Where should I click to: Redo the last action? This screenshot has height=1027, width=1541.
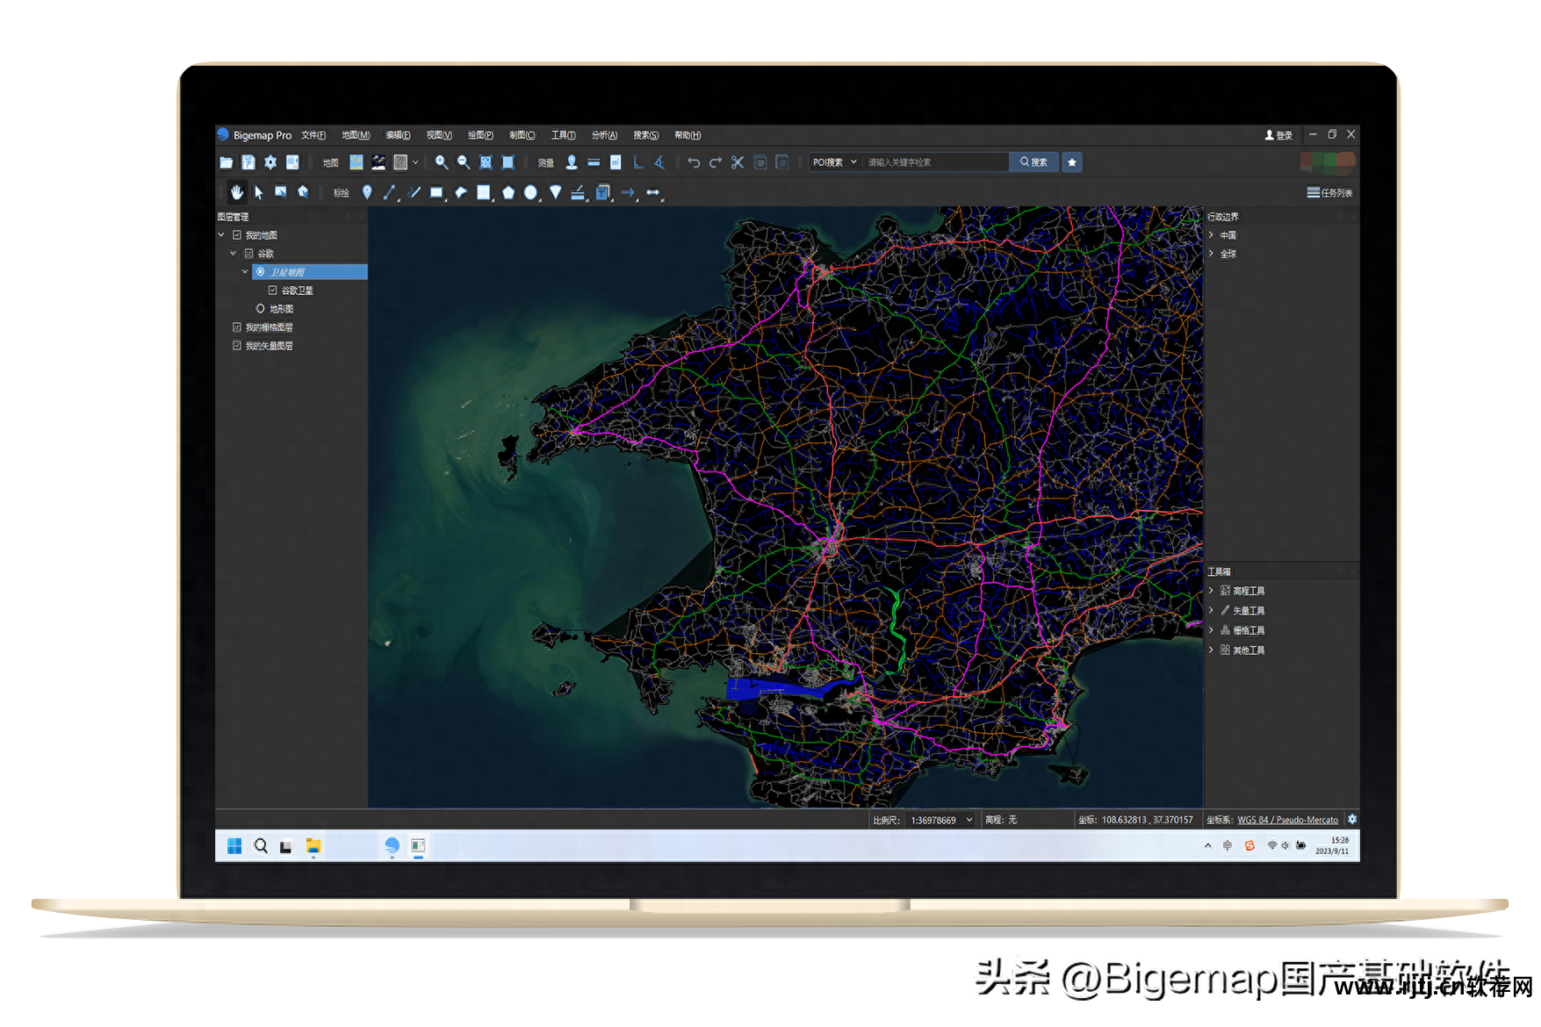point(716,162)
